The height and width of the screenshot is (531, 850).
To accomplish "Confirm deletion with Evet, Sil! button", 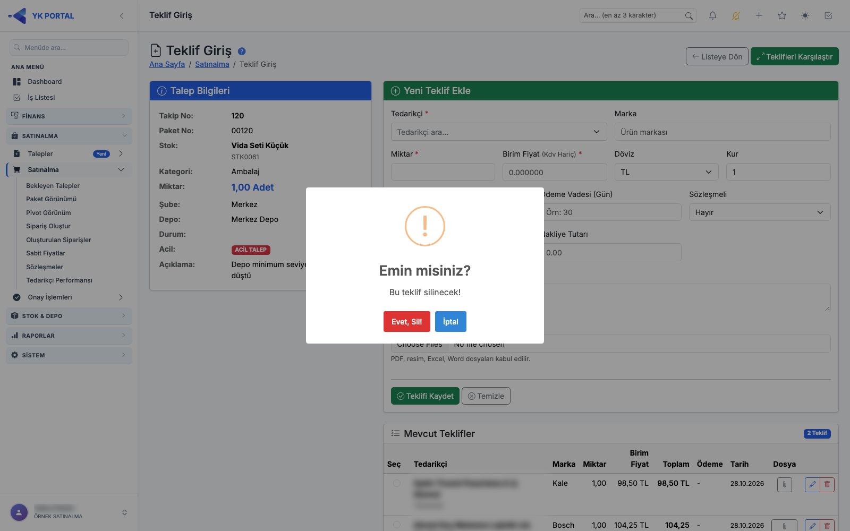I will [x=406, y=322].
